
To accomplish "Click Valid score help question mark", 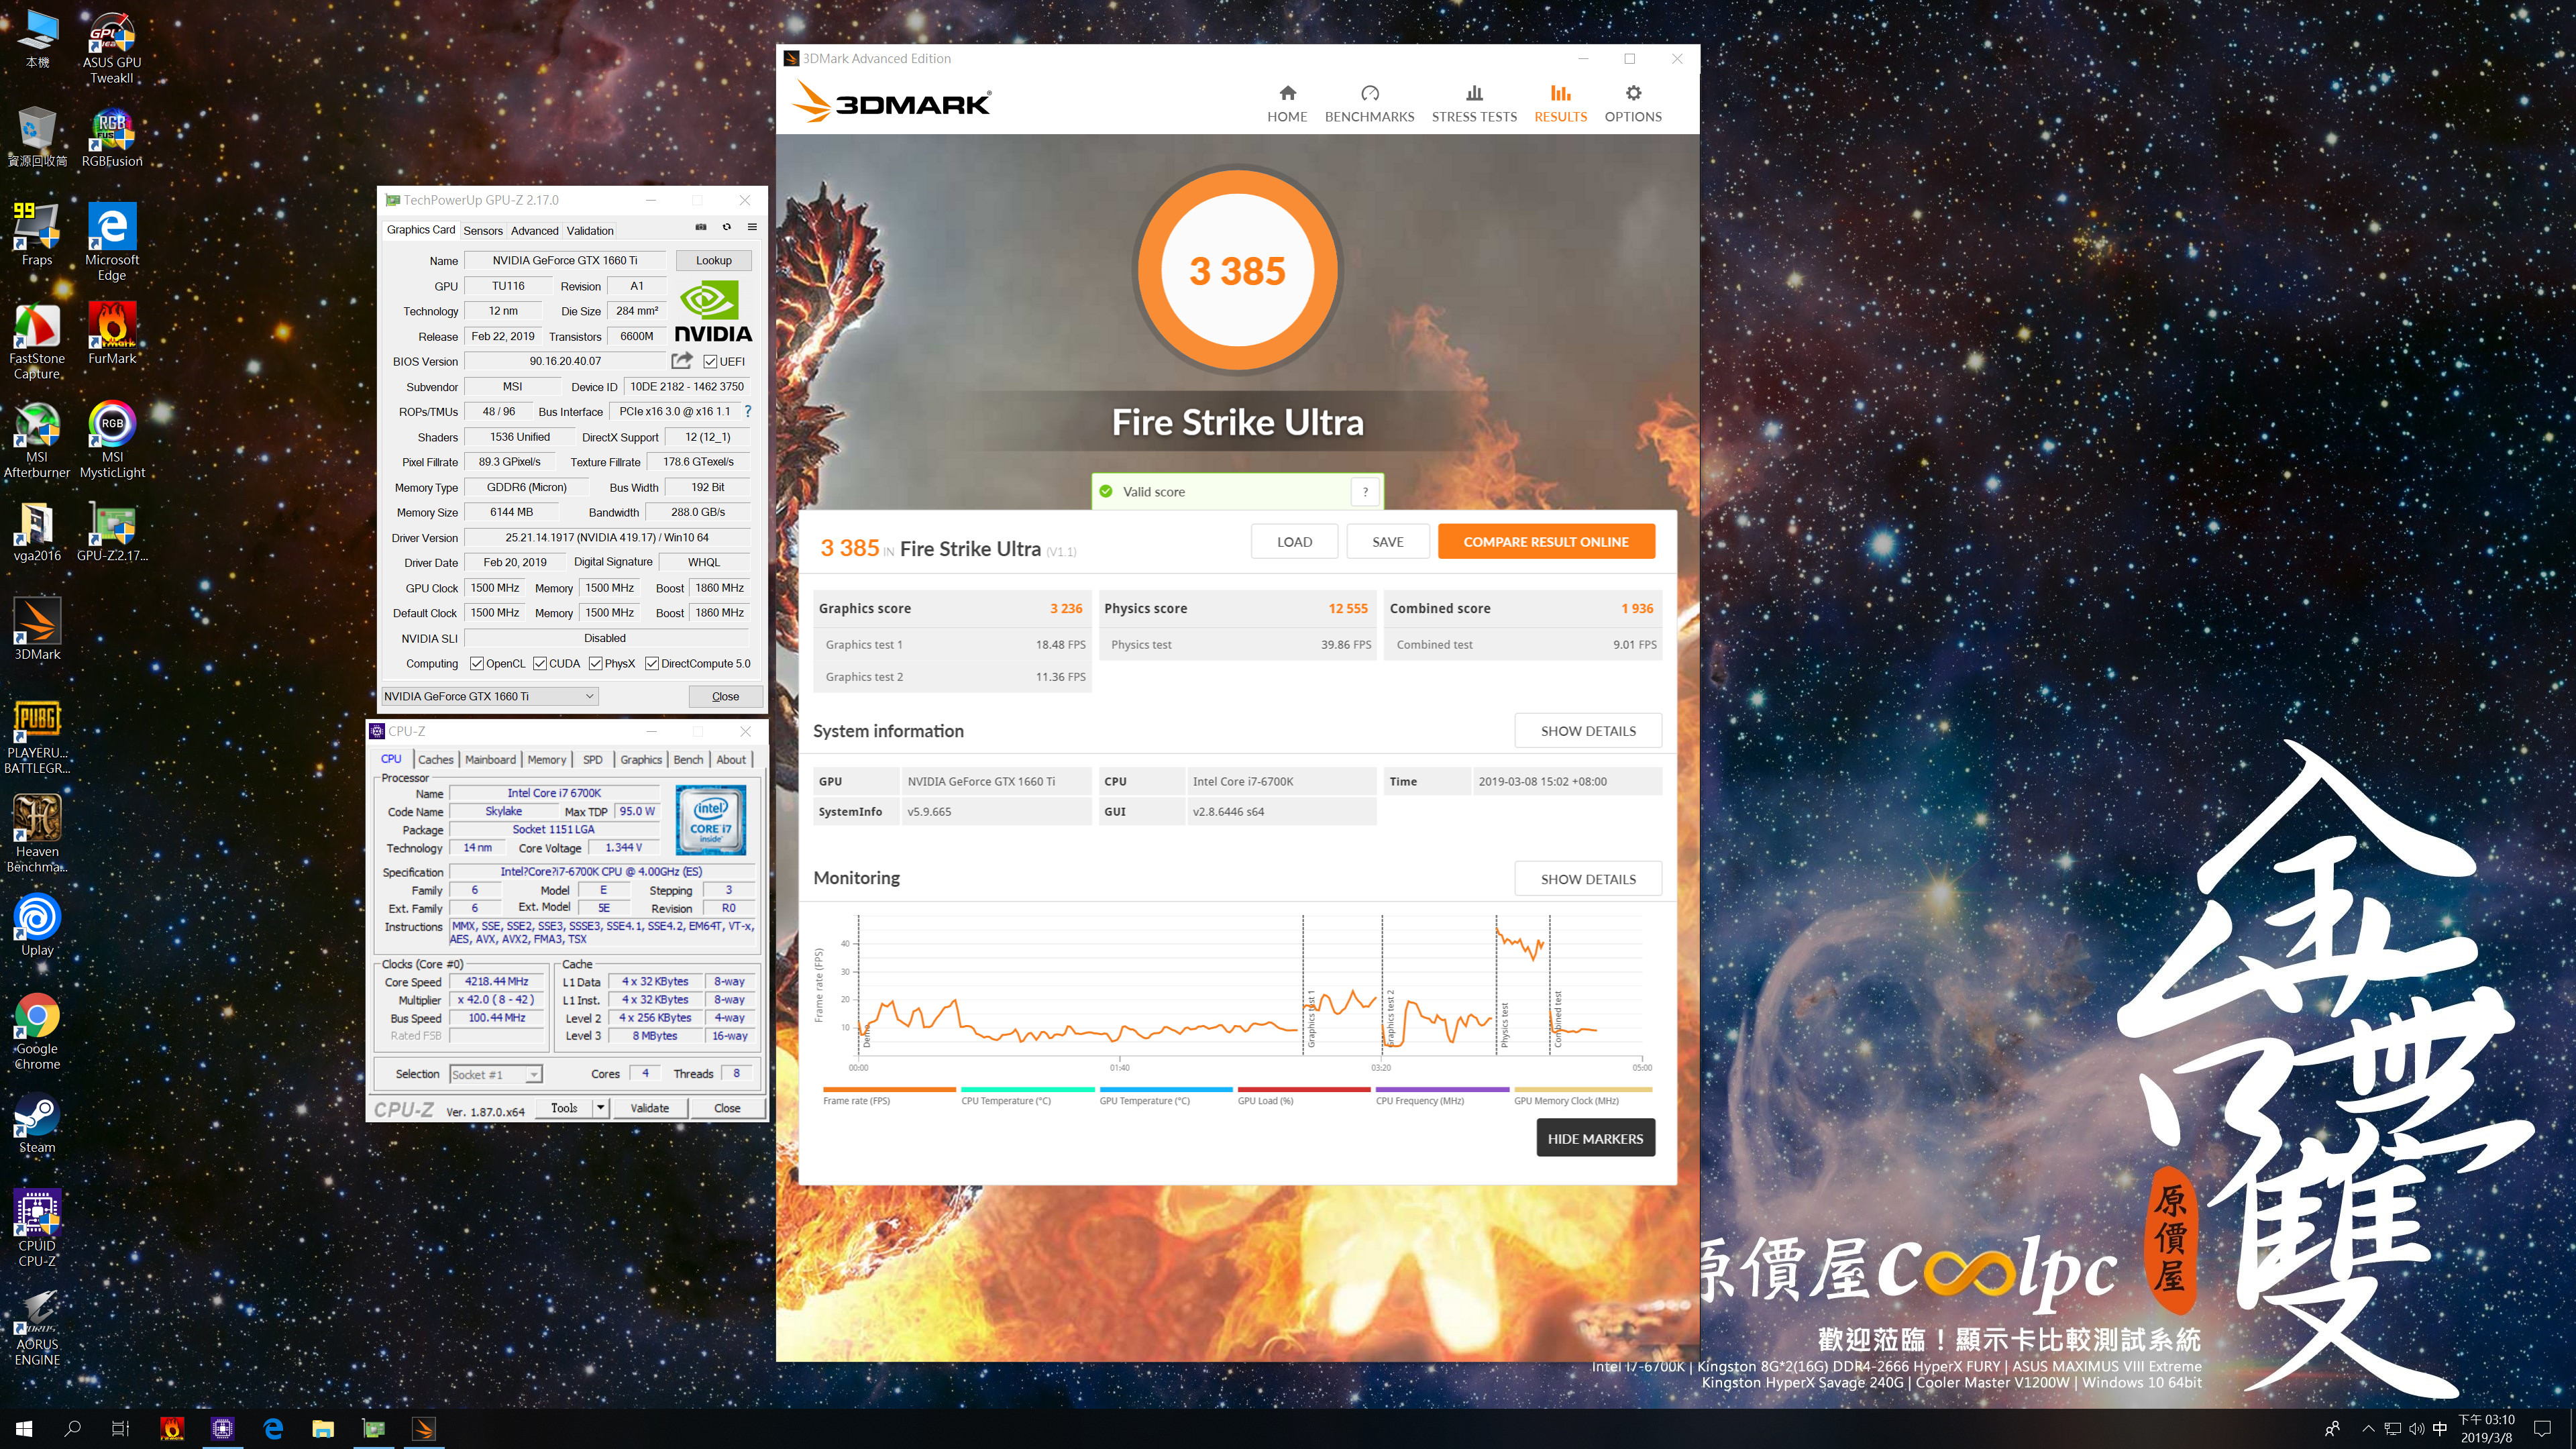I will [x=1365, y=491].
